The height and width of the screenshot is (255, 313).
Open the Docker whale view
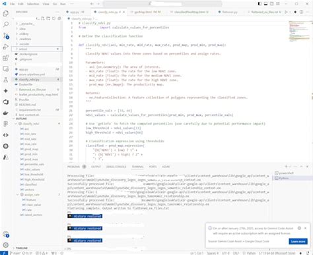click(6, 113)
